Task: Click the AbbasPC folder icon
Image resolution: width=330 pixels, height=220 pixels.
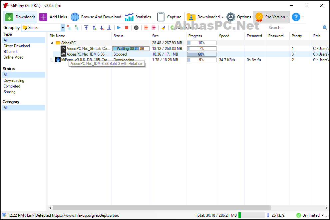Action: point(58,43)
